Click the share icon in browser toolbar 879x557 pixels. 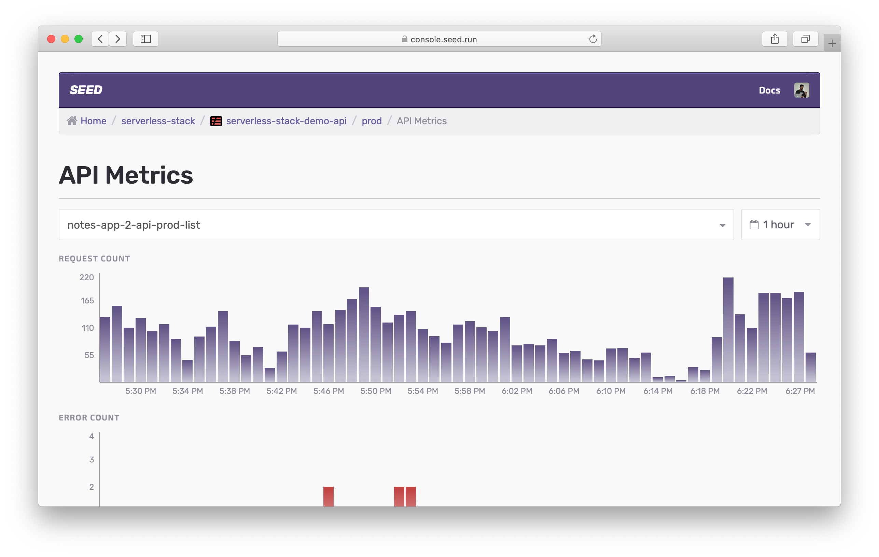(x=774, y=40)
